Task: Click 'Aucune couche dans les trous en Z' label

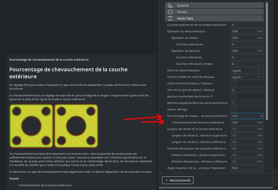Action: coord(190,96)
